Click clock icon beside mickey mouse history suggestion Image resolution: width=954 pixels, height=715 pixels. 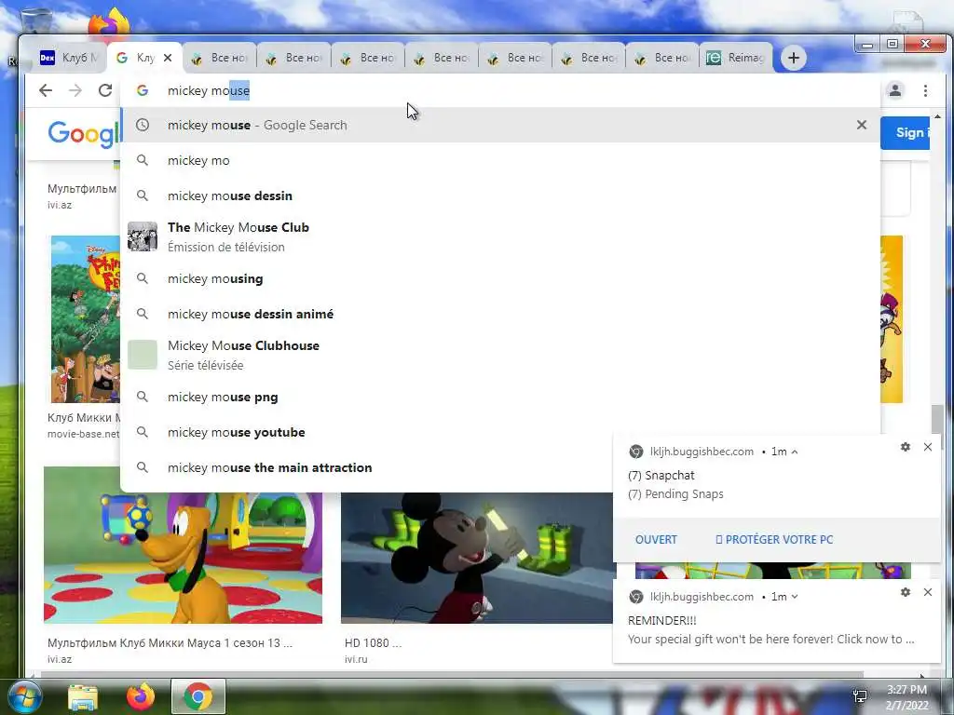(143, 125)
